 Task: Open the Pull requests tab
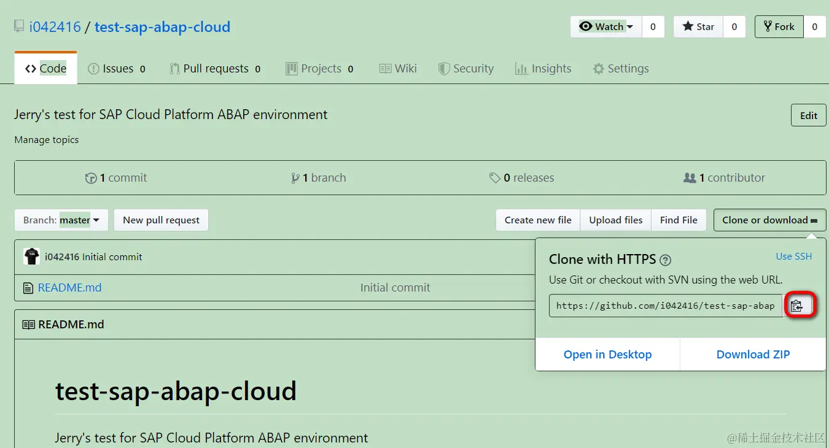pos(215,69)
